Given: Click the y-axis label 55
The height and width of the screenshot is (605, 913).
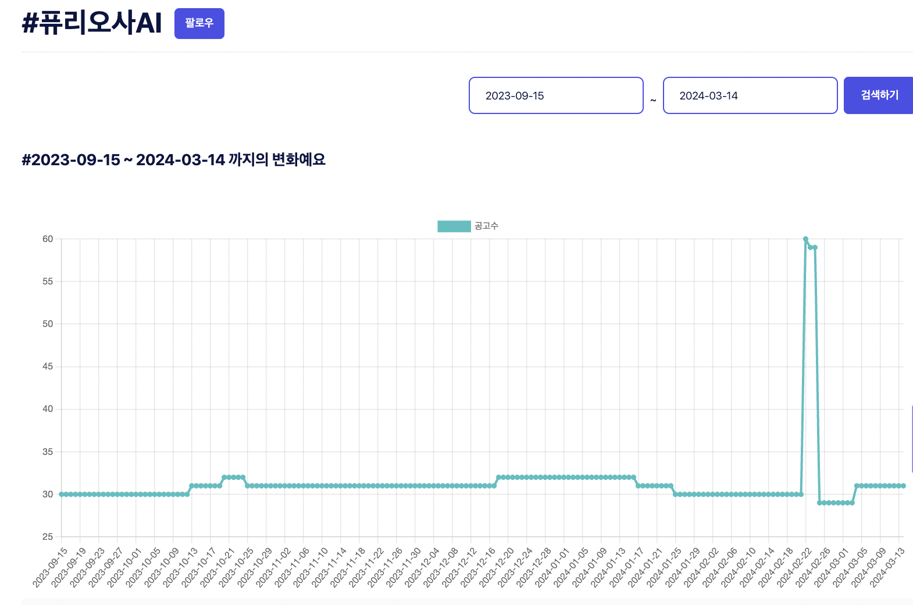Looking at the screenshot, I should click(x=48, y=282).
